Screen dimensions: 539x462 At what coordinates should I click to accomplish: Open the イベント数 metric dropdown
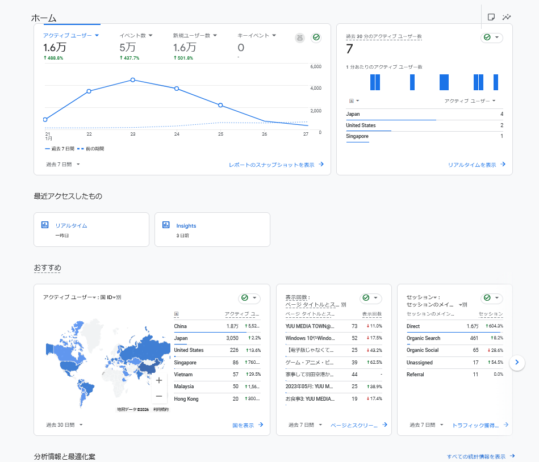click(x=135, y=35)
